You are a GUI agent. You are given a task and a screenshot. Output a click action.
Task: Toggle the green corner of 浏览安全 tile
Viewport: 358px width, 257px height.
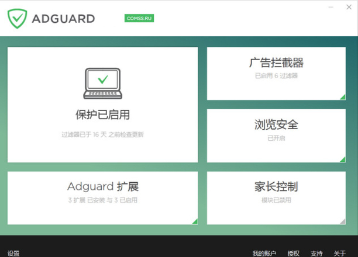tap(343, 159)
